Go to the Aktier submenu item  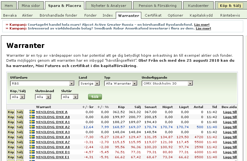[27, 15]
